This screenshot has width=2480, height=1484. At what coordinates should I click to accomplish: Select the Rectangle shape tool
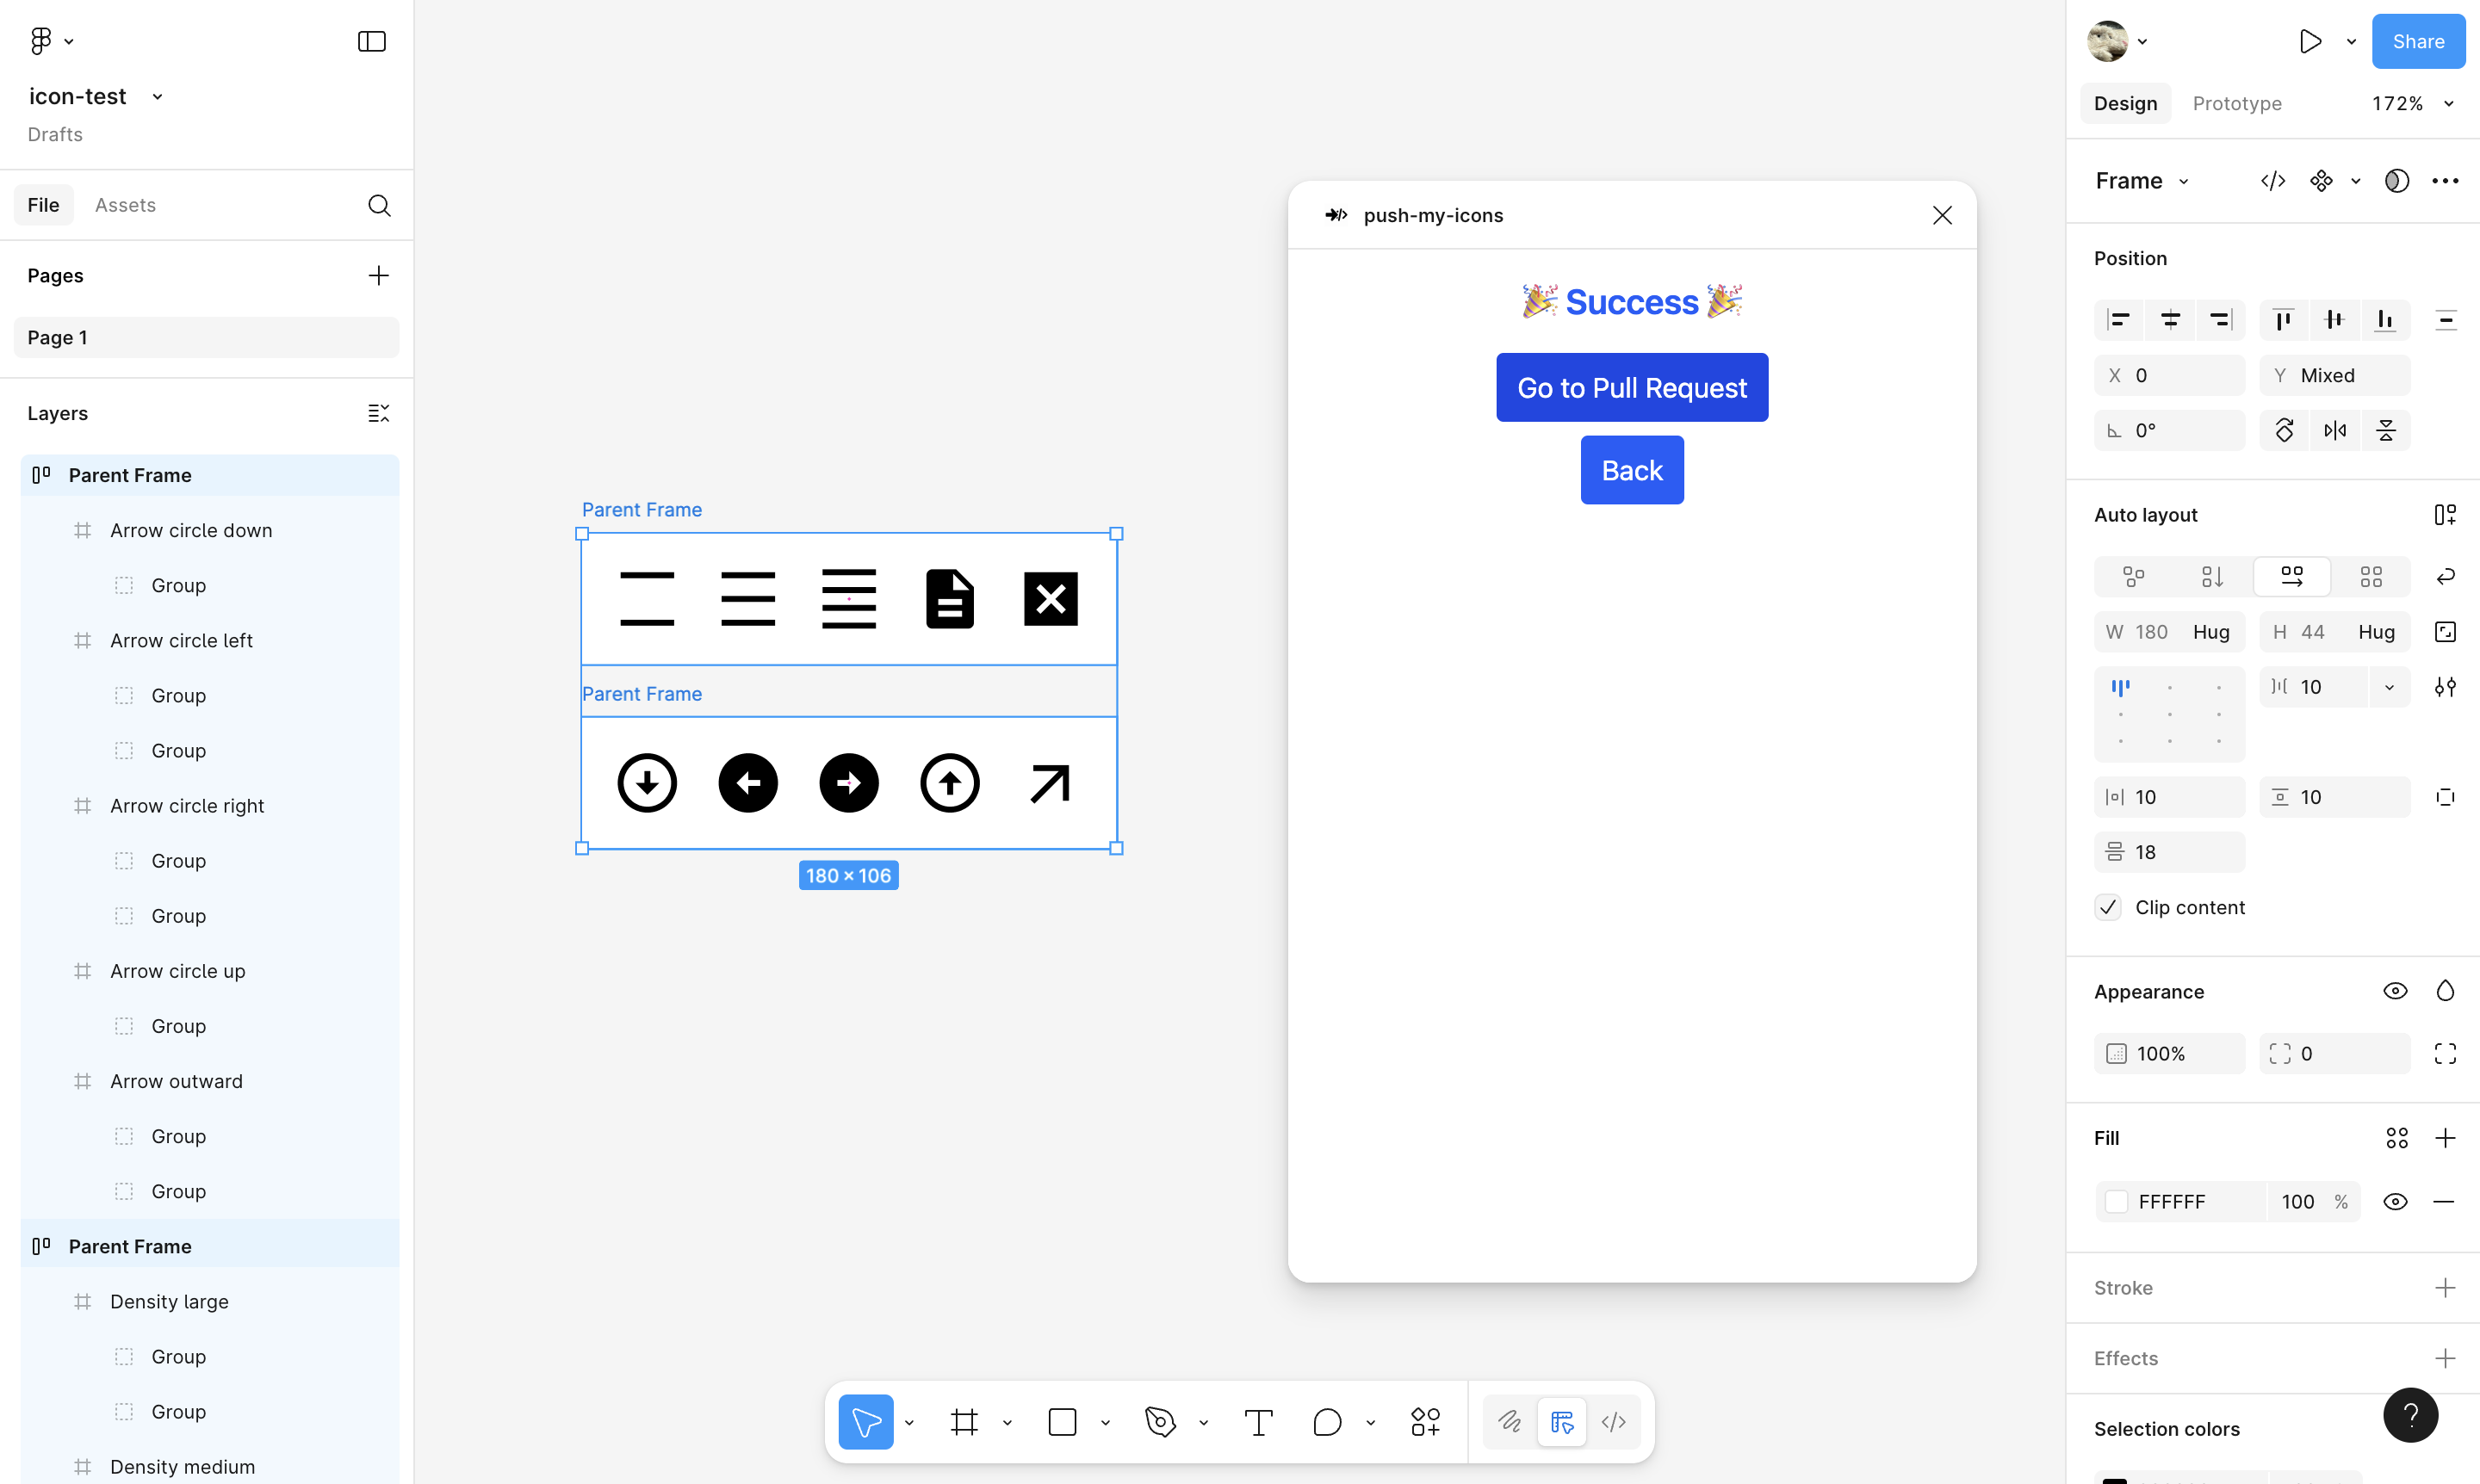coord(1063,1421)
